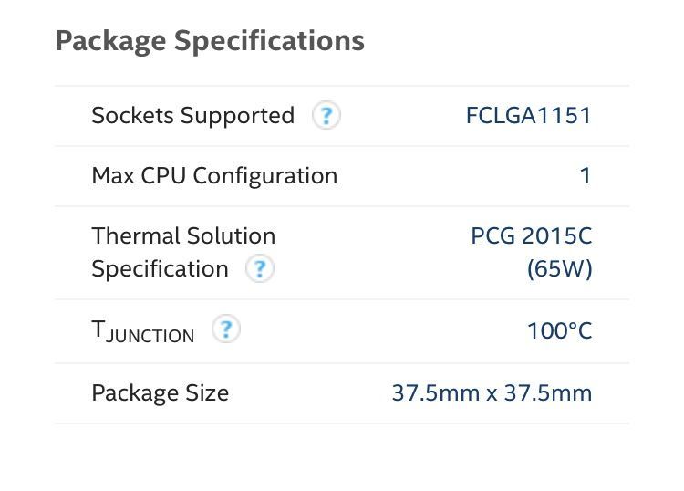Click the Package Specifications heading
This screenshot has width=684, height=491.
(210, 41)
